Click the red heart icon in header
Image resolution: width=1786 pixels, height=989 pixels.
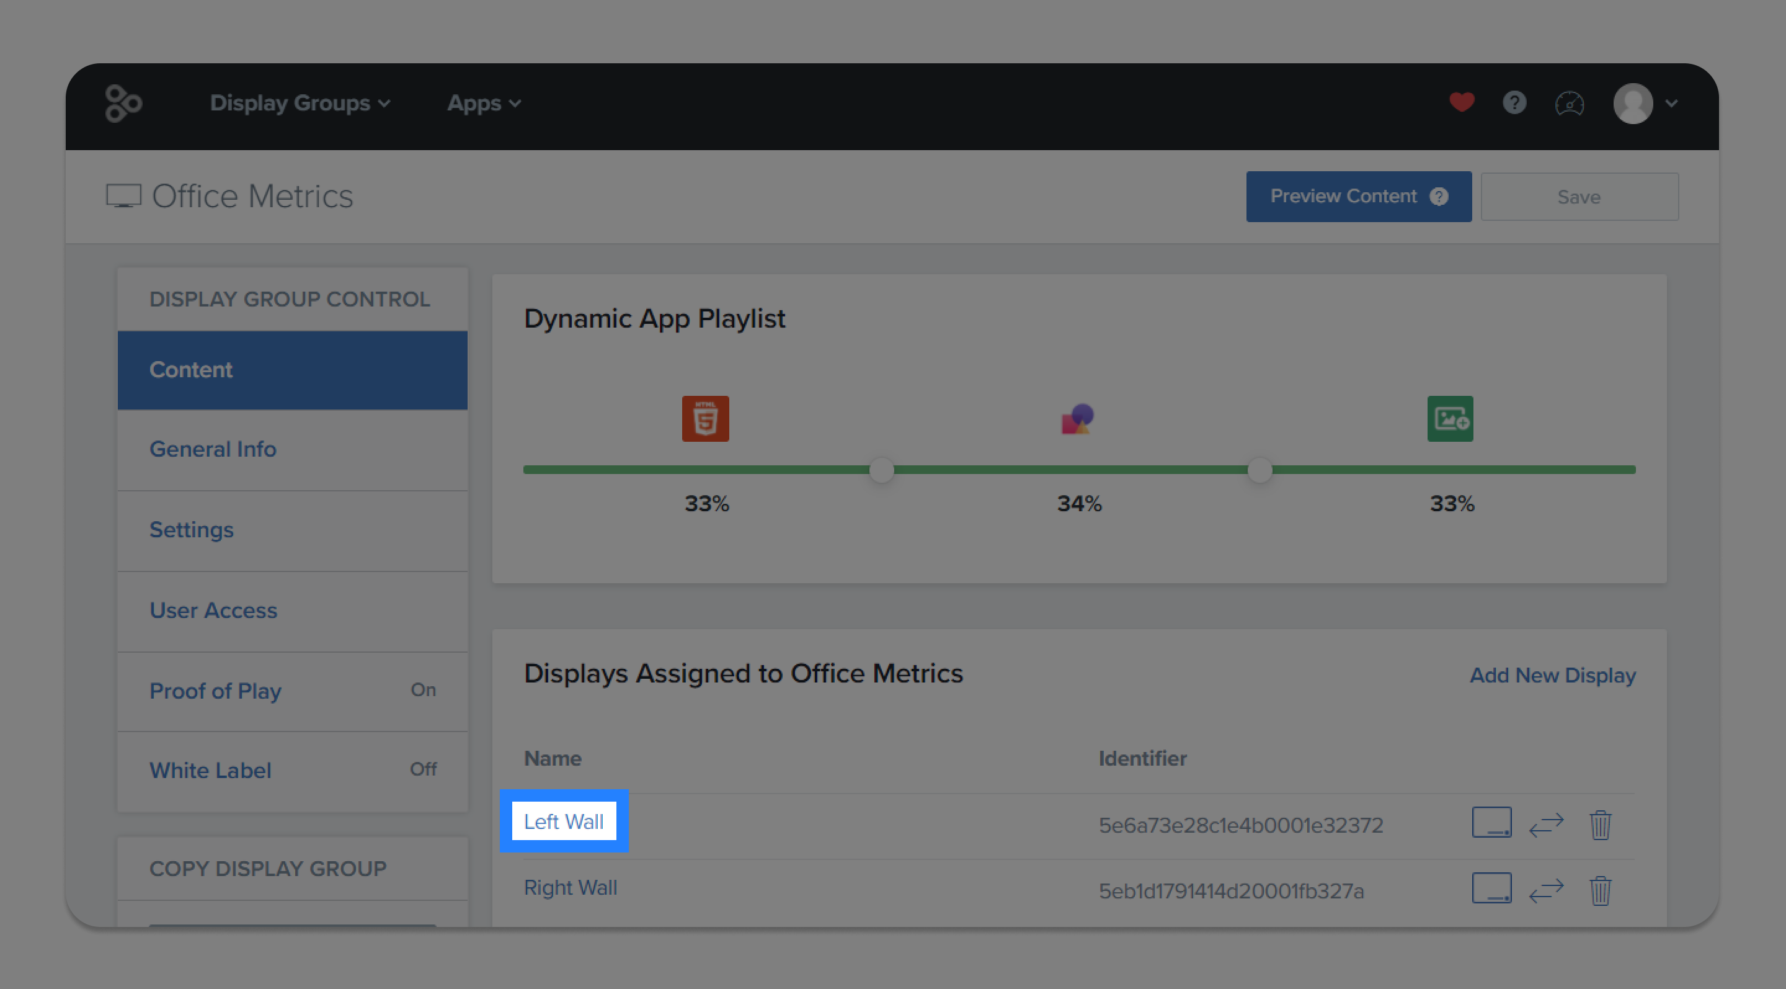(x=1462, y=102)
